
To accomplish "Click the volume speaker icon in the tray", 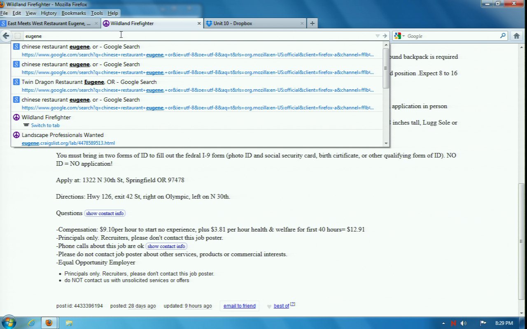I will tap(464, 323).
